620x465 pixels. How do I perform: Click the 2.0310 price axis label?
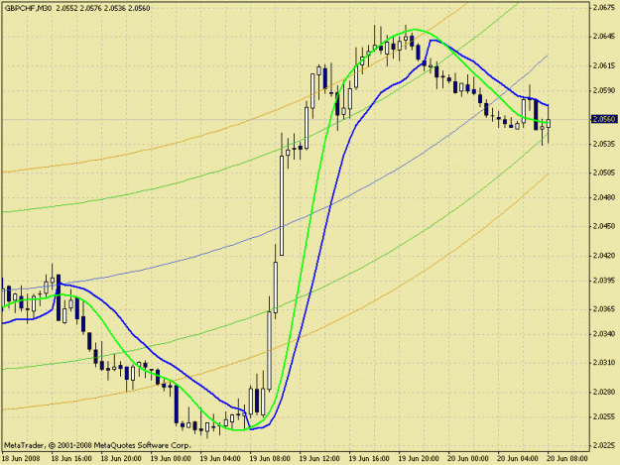(x=604, y=363)
